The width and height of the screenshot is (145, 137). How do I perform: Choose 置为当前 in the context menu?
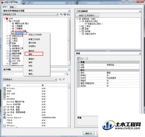[x=32, y=43]
